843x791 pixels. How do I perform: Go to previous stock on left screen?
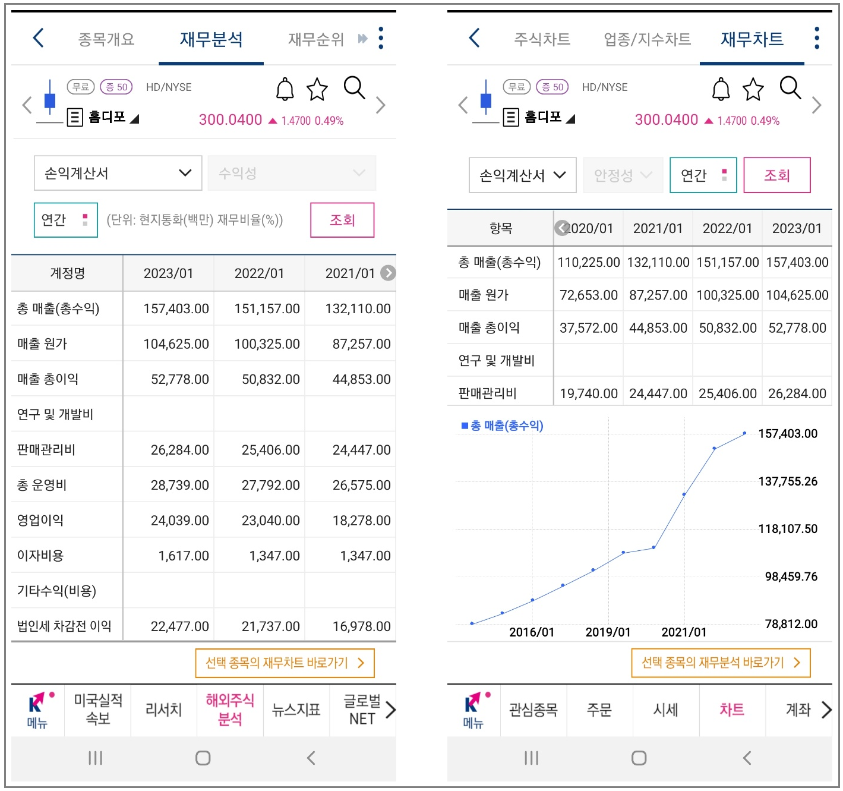point(26,105)
